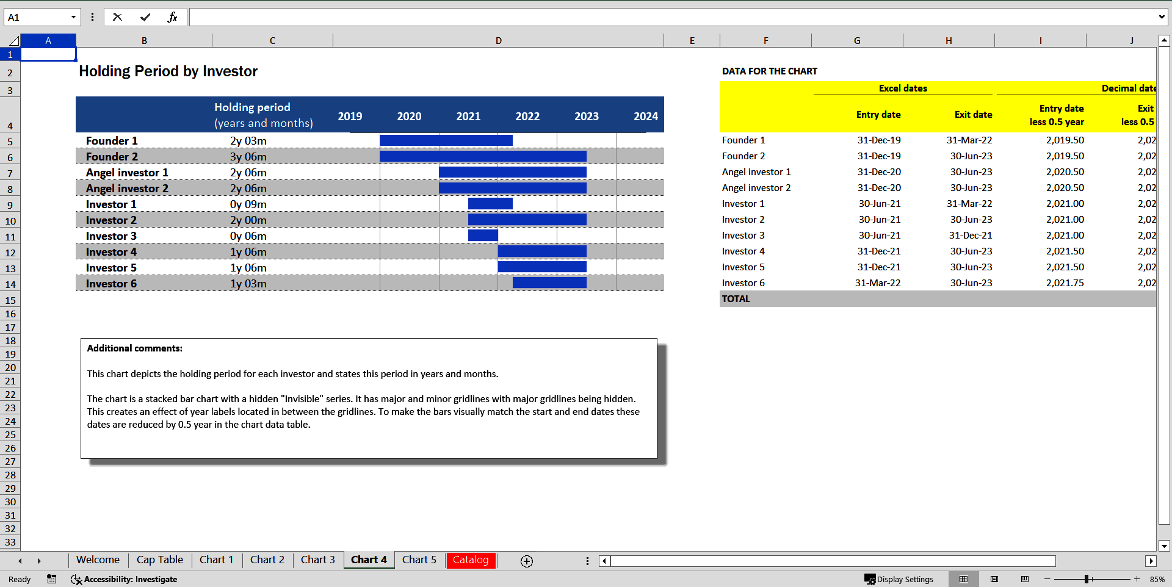The image size is (1172, 587).
Task: Click the macro recording status bar icon
Action: click(x=52, y=579)
